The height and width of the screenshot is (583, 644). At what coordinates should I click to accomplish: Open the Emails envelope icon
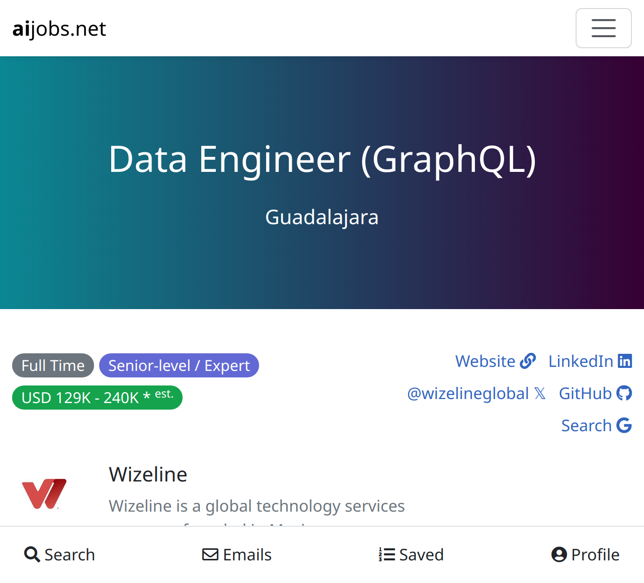pyautogui.click(x=210, y=554)
